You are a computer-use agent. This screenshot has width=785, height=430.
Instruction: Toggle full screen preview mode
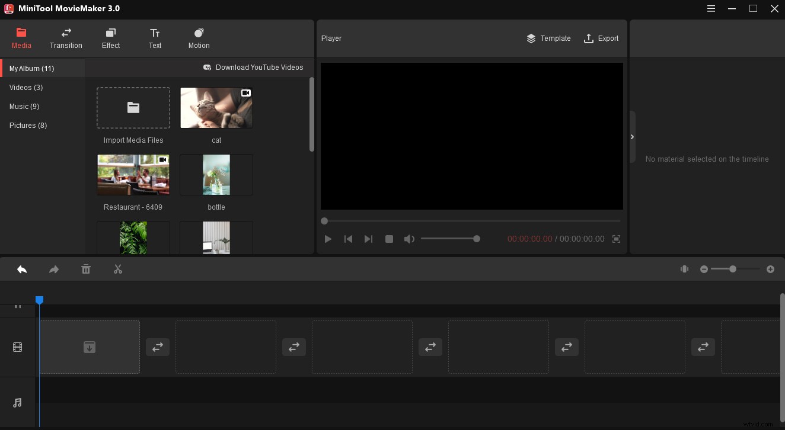pyautogui.click(x=616, y=239)
